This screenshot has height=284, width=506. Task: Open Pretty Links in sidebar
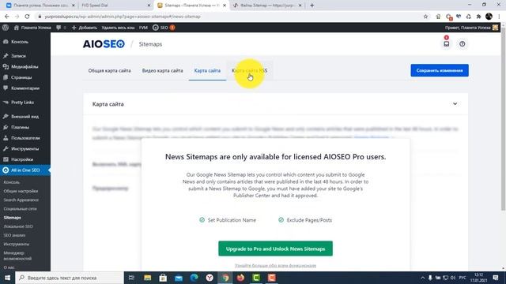[22, 103]
